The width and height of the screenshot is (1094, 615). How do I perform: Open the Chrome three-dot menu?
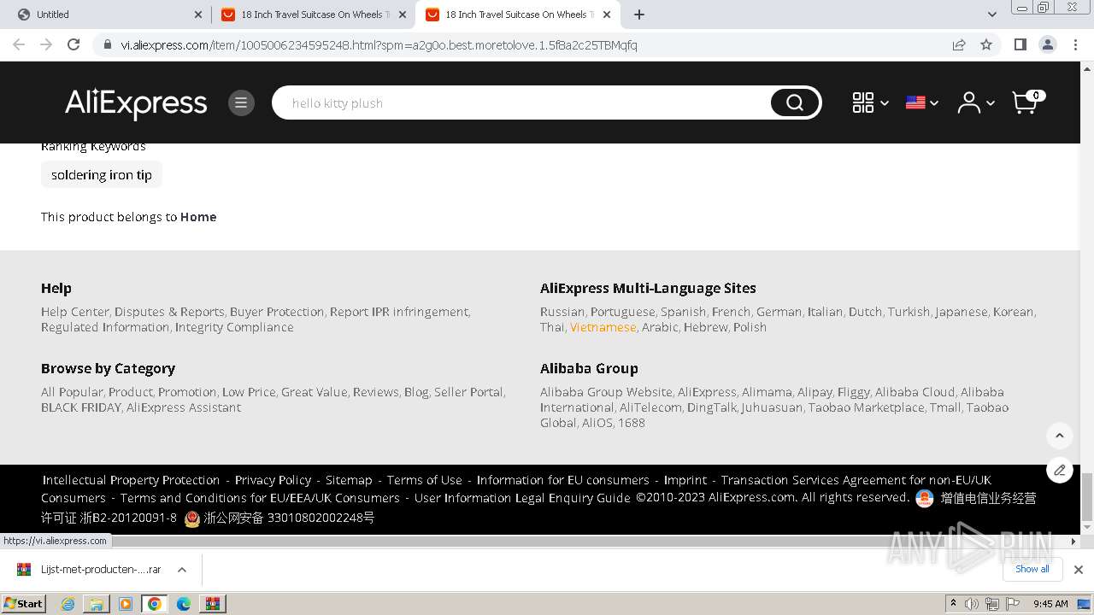(1076, 44)
